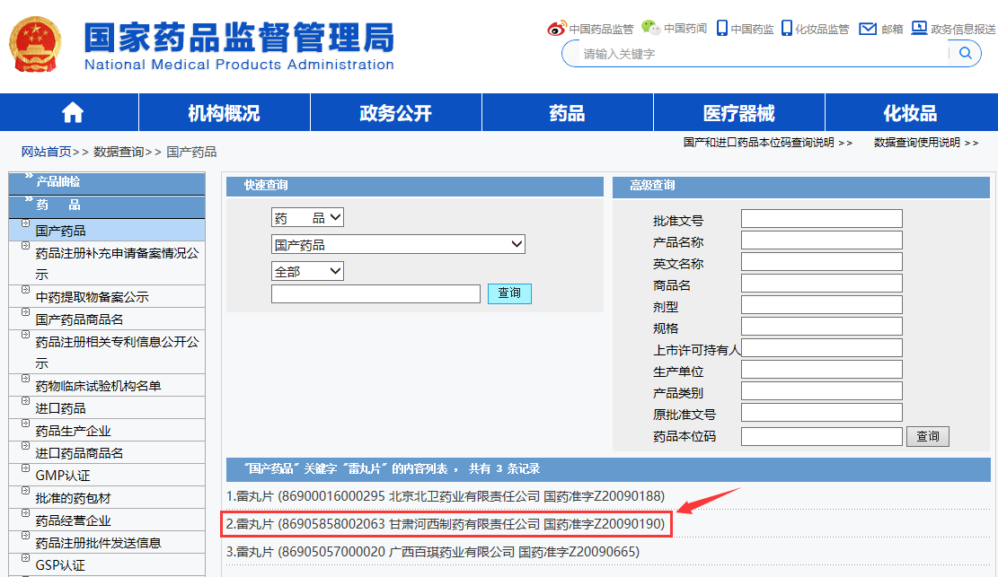Open the 甘肃河西制药 雷丸片 result
Viewport: 998px width, 577px height.
446,524
